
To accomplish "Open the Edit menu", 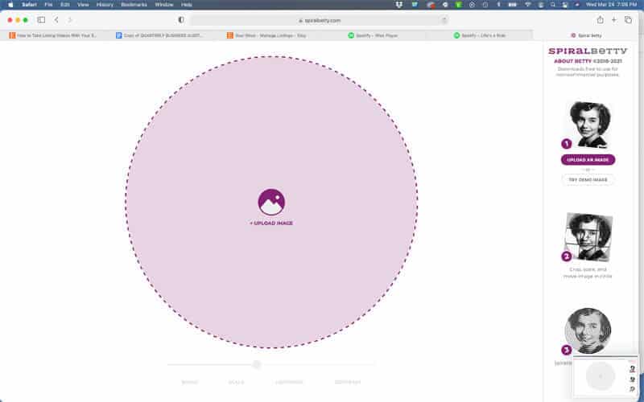I will [x=65, y=5].
